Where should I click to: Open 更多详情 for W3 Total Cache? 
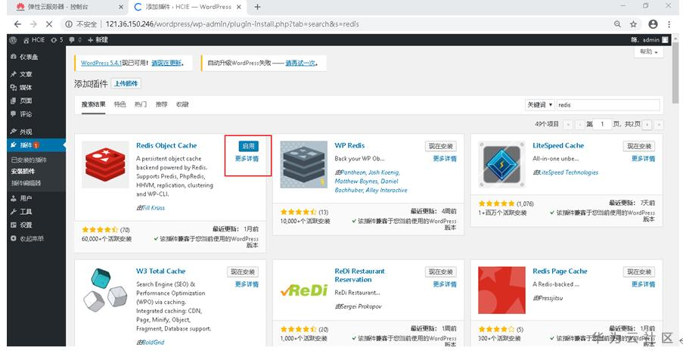(247, 284)
